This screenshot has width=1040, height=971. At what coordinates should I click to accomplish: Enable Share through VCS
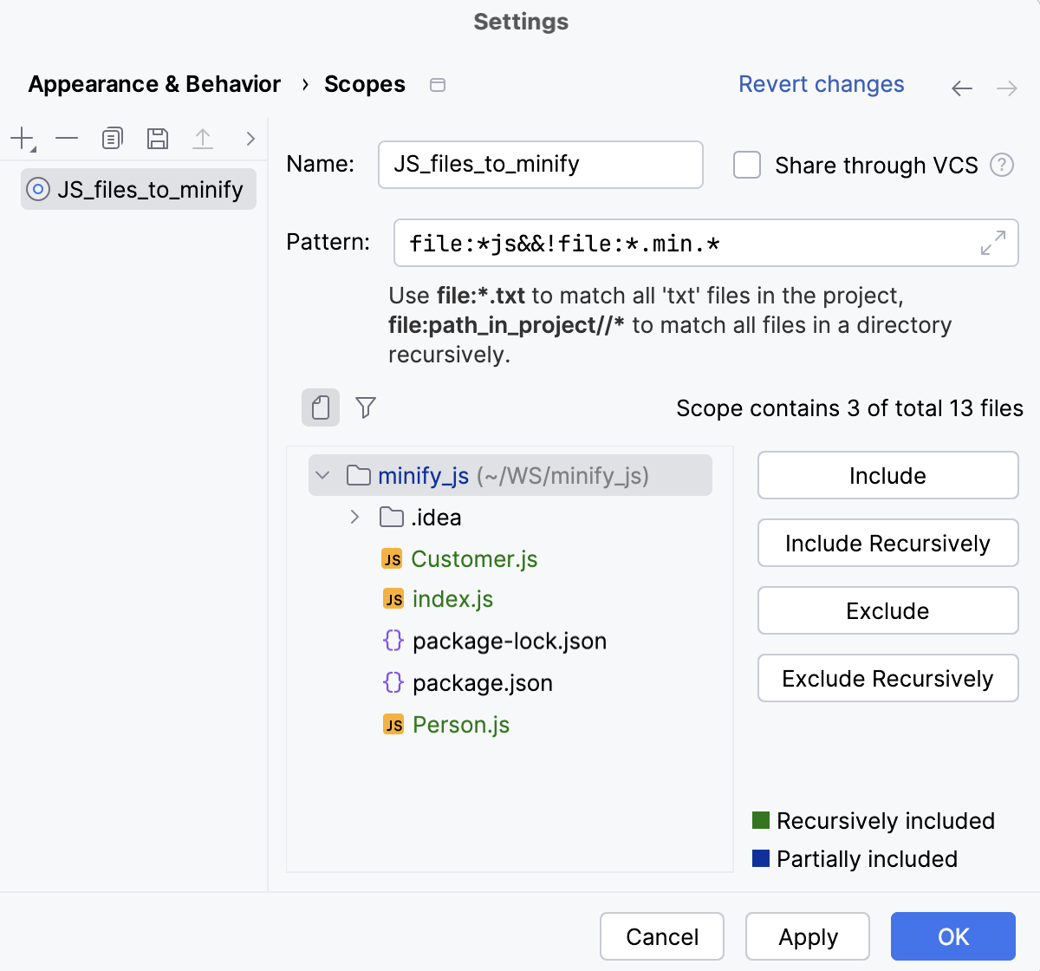(x=746, y=165)
